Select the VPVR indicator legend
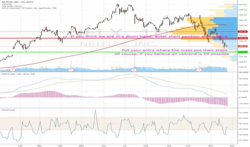This screenshot has height=147, width=250. tap(29, 8)
